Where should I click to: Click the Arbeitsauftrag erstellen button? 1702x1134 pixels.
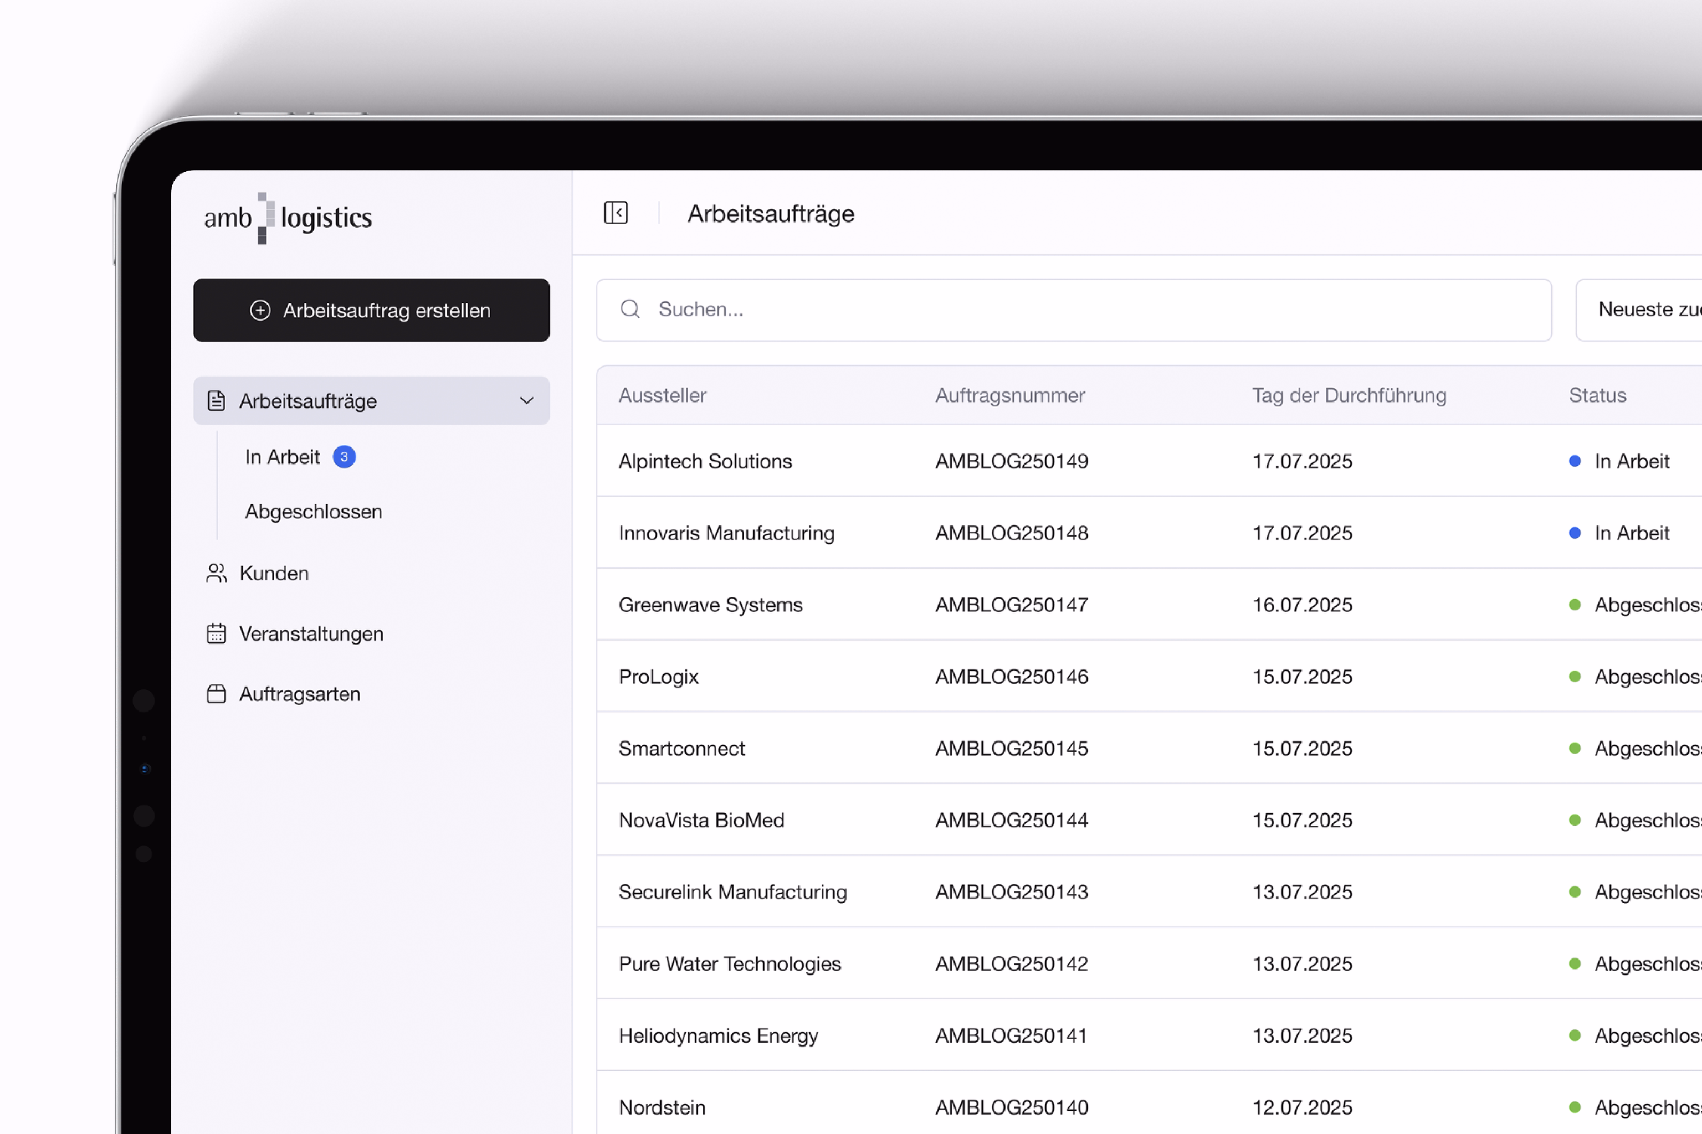coord(371,310)
